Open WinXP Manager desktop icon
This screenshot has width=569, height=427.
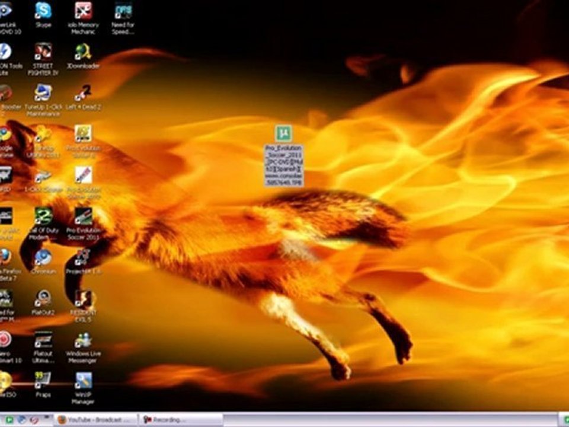[83, 388]
